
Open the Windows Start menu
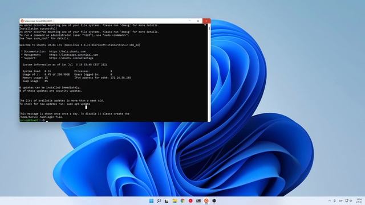pos(151,200)
